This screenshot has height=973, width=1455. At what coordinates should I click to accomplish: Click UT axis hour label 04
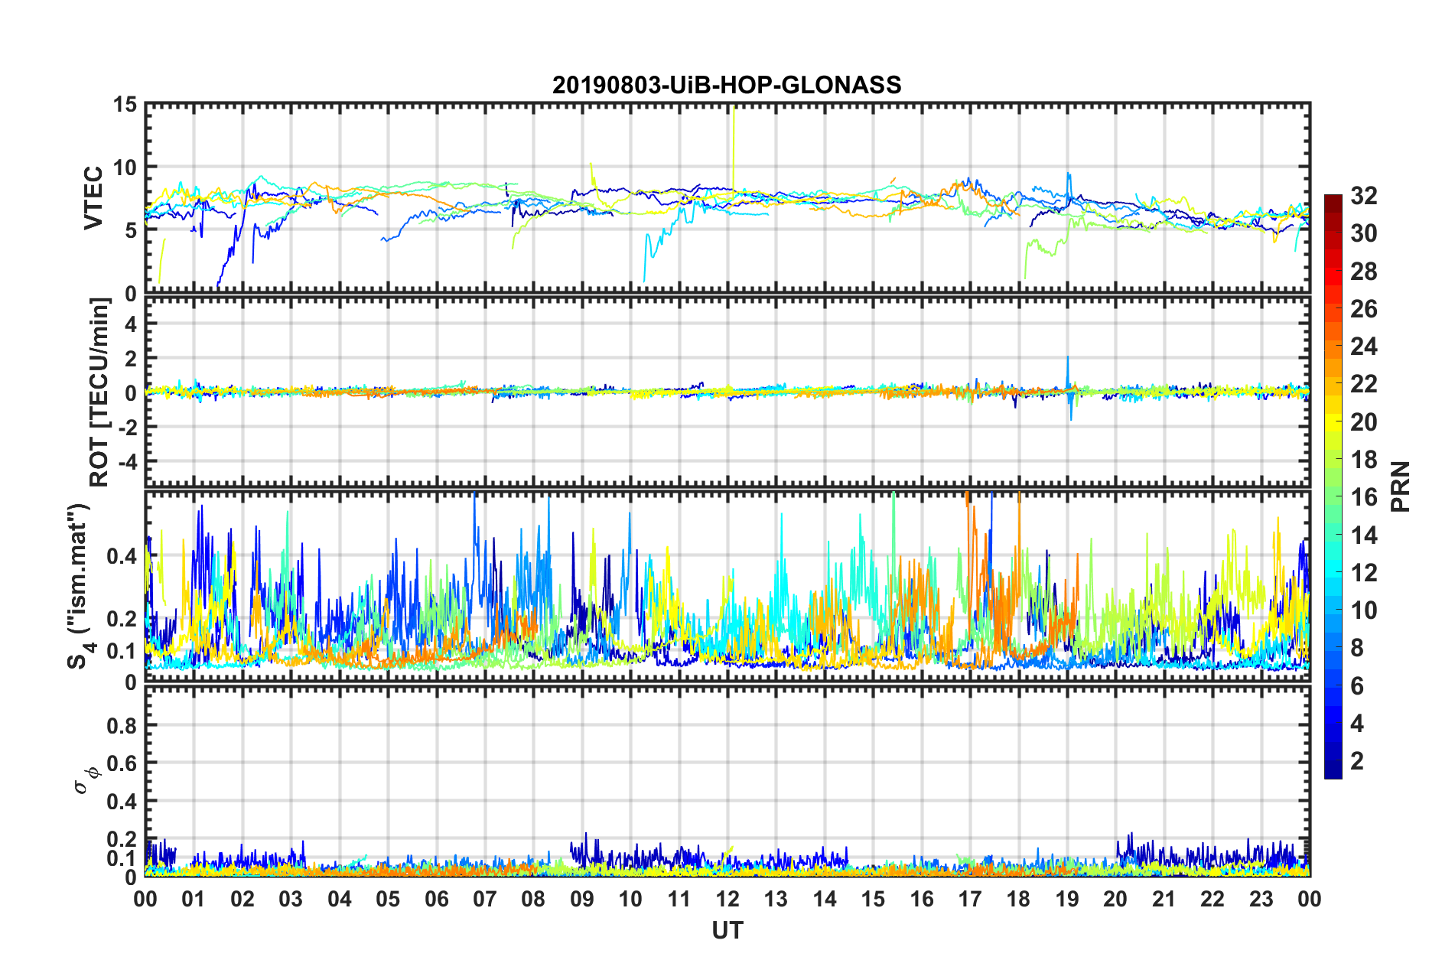coord(340,899)
